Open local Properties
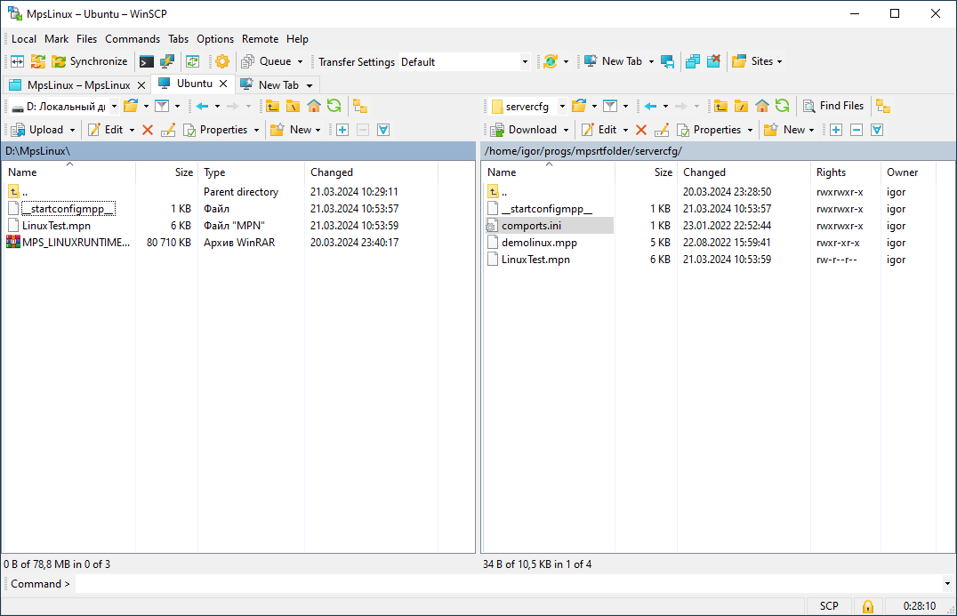Screen dimensions: 957x616 click(x=215, y=130)
